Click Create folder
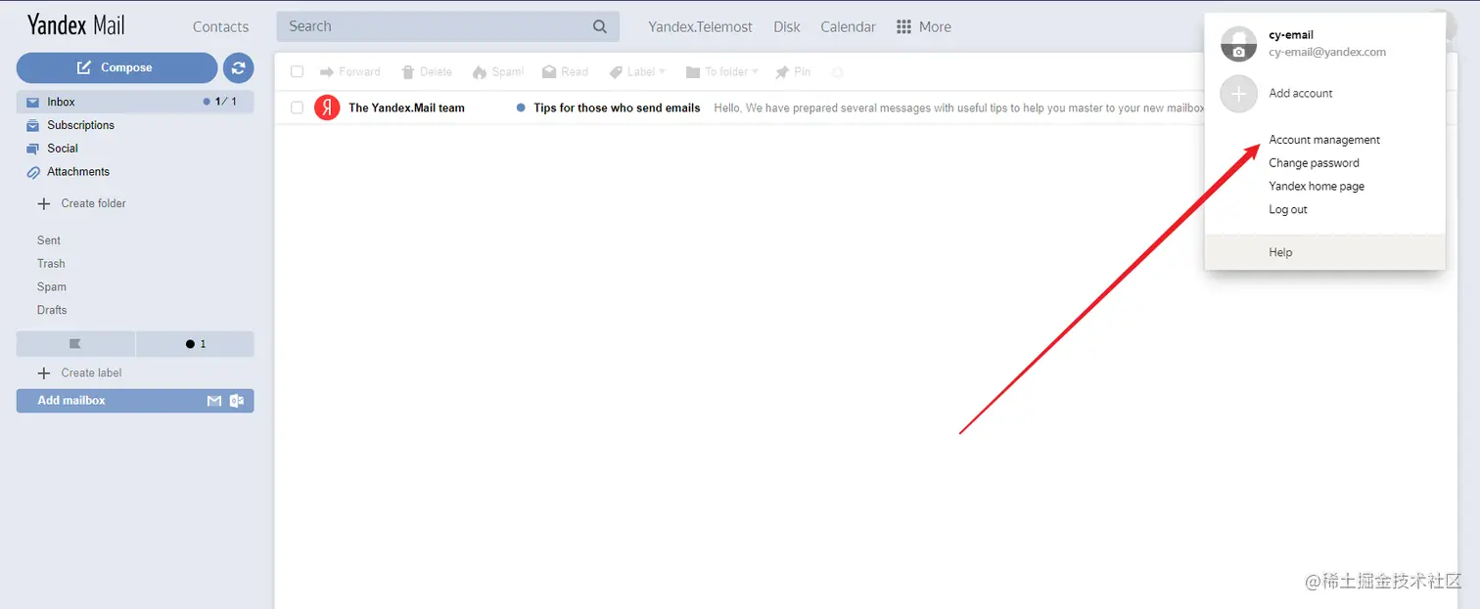The height and width of the screenshot is (609, 1480). pos(93,203)
